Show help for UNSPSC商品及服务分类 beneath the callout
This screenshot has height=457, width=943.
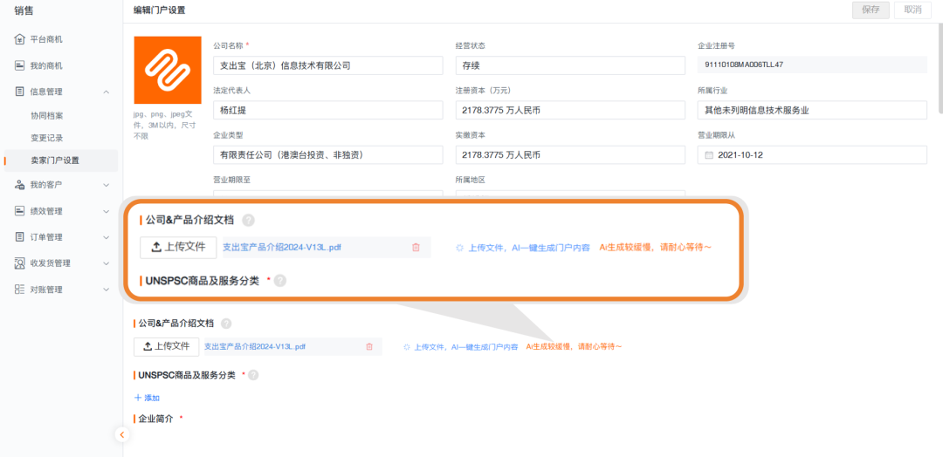coord(253,375)
